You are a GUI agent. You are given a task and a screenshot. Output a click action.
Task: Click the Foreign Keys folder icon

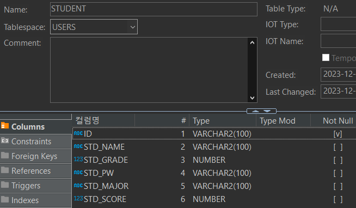(x=5, y=156)
